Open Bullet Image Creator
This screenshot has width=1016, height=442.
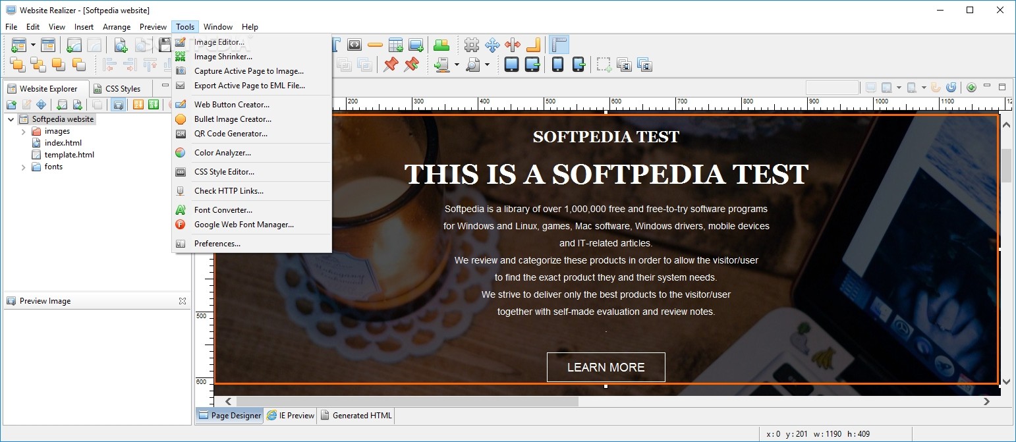pos(252,119)
